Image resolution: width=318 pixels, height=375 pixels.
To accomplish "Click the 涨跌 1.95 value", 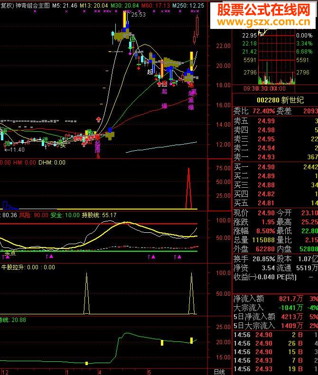I will pos(268,222).
